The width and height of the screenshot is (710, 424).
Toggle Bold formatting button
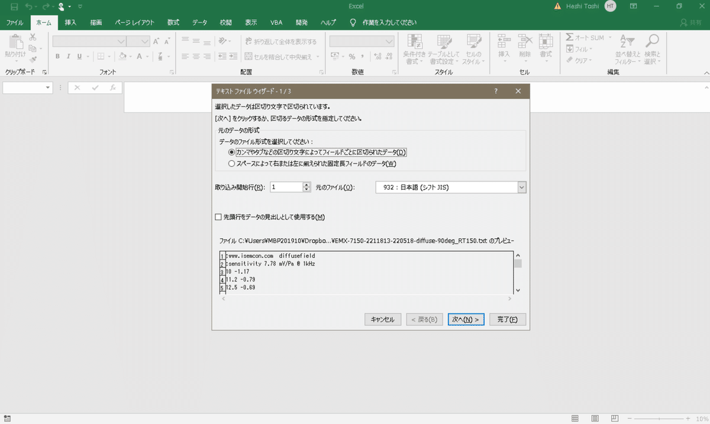click(58, 57)
